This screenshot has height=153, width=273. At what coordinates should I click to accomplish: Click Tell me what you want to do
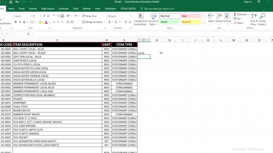pos(157,8)
